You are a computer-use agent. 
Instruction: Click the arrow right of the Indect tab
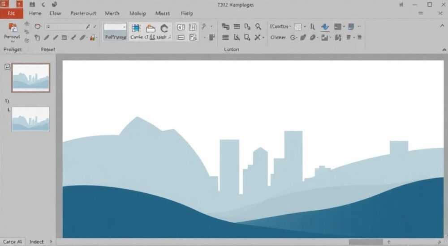click(x=51, y=242)
